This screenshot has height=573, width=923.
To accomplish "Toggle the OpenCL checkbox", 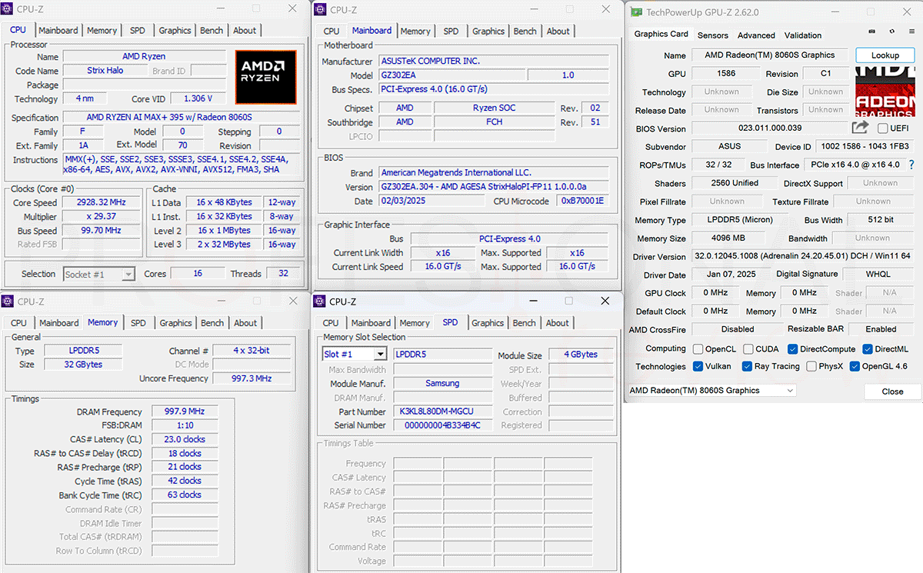I will (x=698, y=349).
